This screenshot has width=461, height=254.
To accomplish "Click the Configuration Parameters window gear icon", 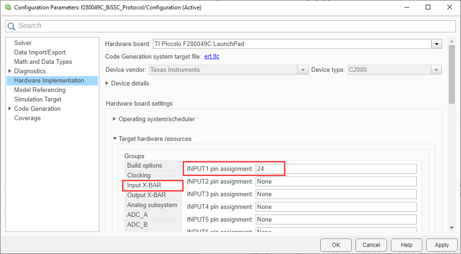I will pos(8,7).
